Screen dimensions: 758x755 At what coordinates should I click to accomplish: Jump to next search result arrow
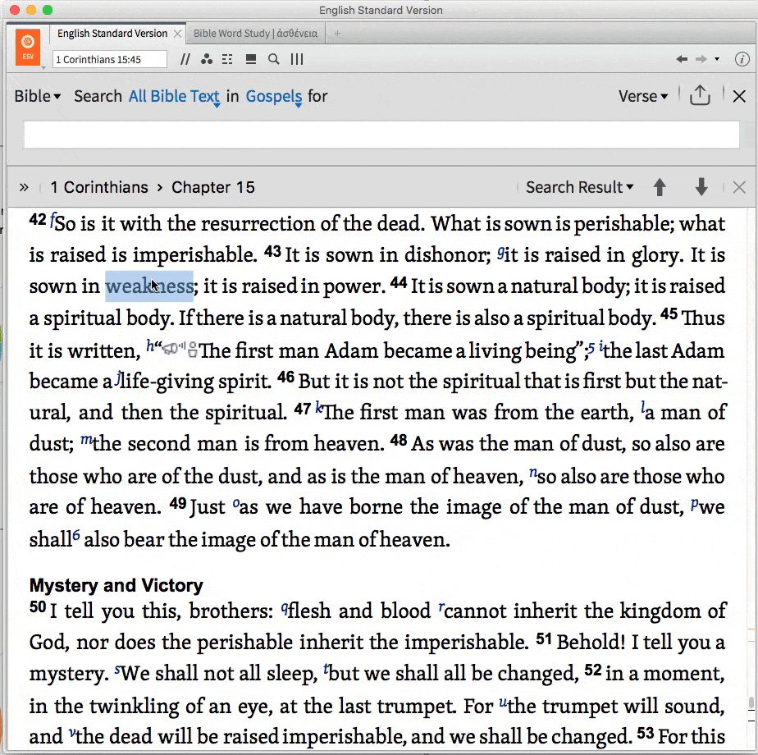click(701, 187)
